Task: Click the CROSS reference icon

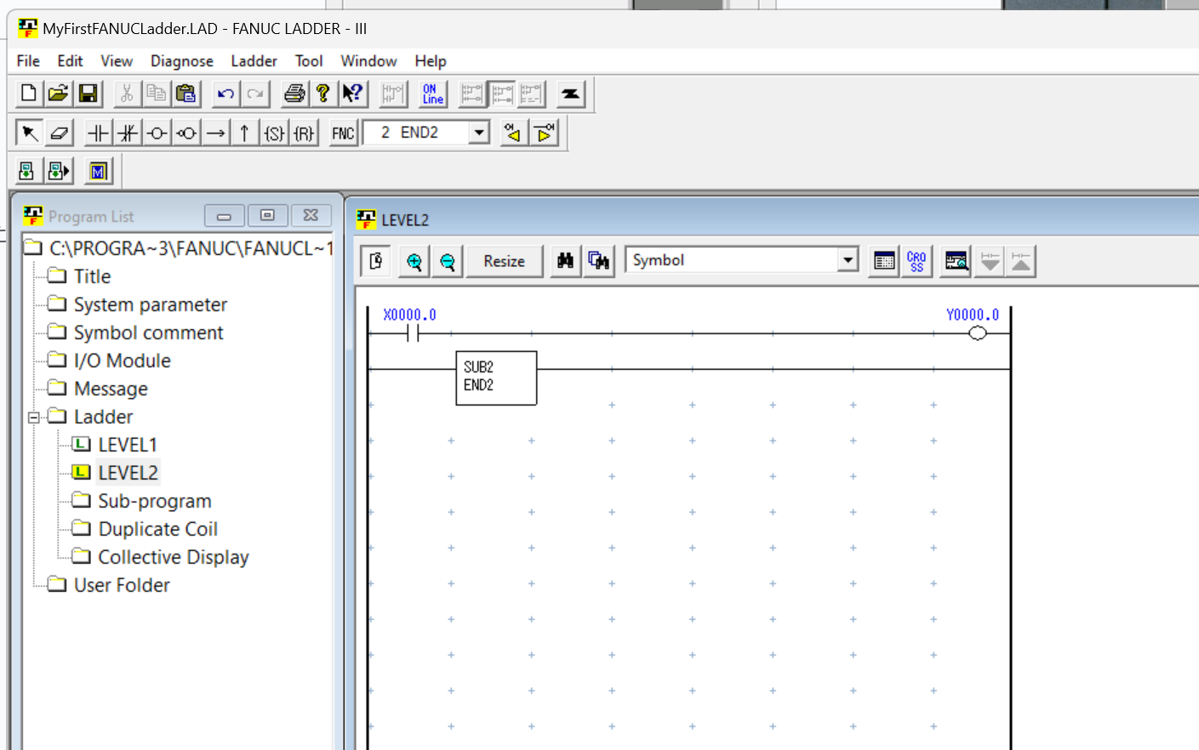Action: pos(916,262)
